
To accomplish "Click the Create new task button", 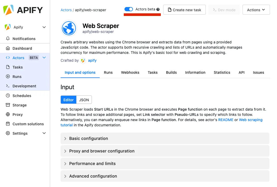I will [184, 10].
